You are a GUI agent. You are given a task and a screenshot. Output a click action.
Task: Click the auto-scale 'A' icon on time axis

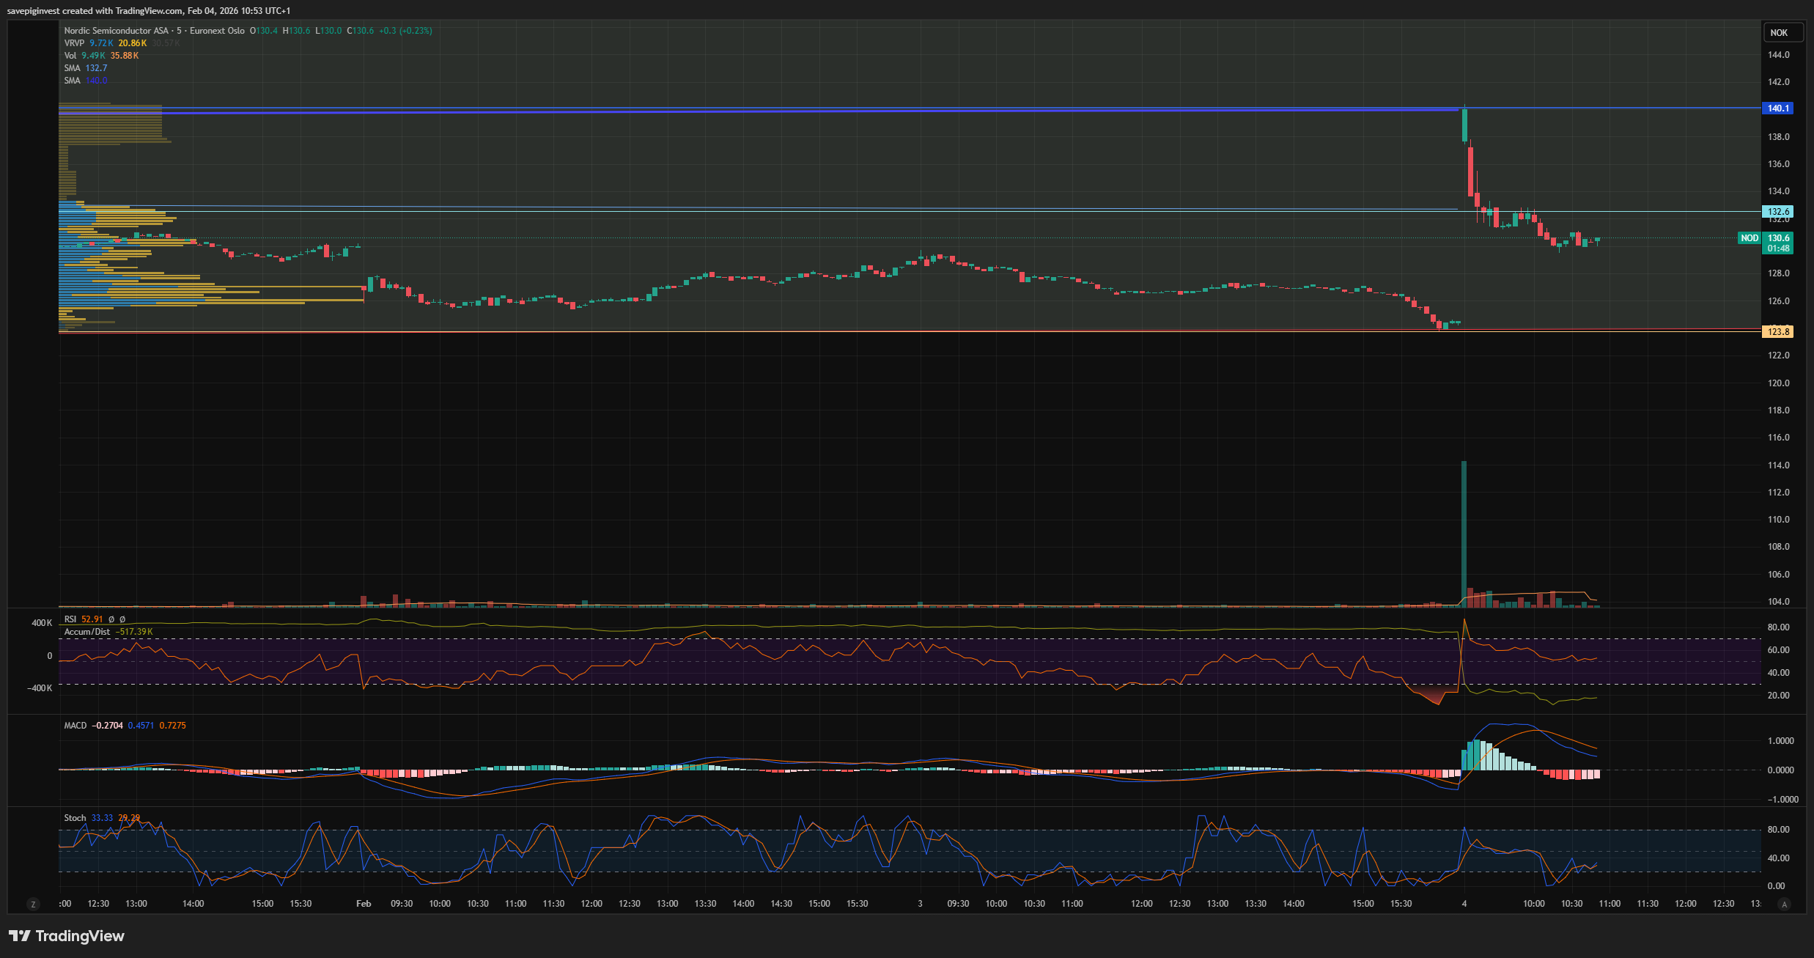(1784, 904)
